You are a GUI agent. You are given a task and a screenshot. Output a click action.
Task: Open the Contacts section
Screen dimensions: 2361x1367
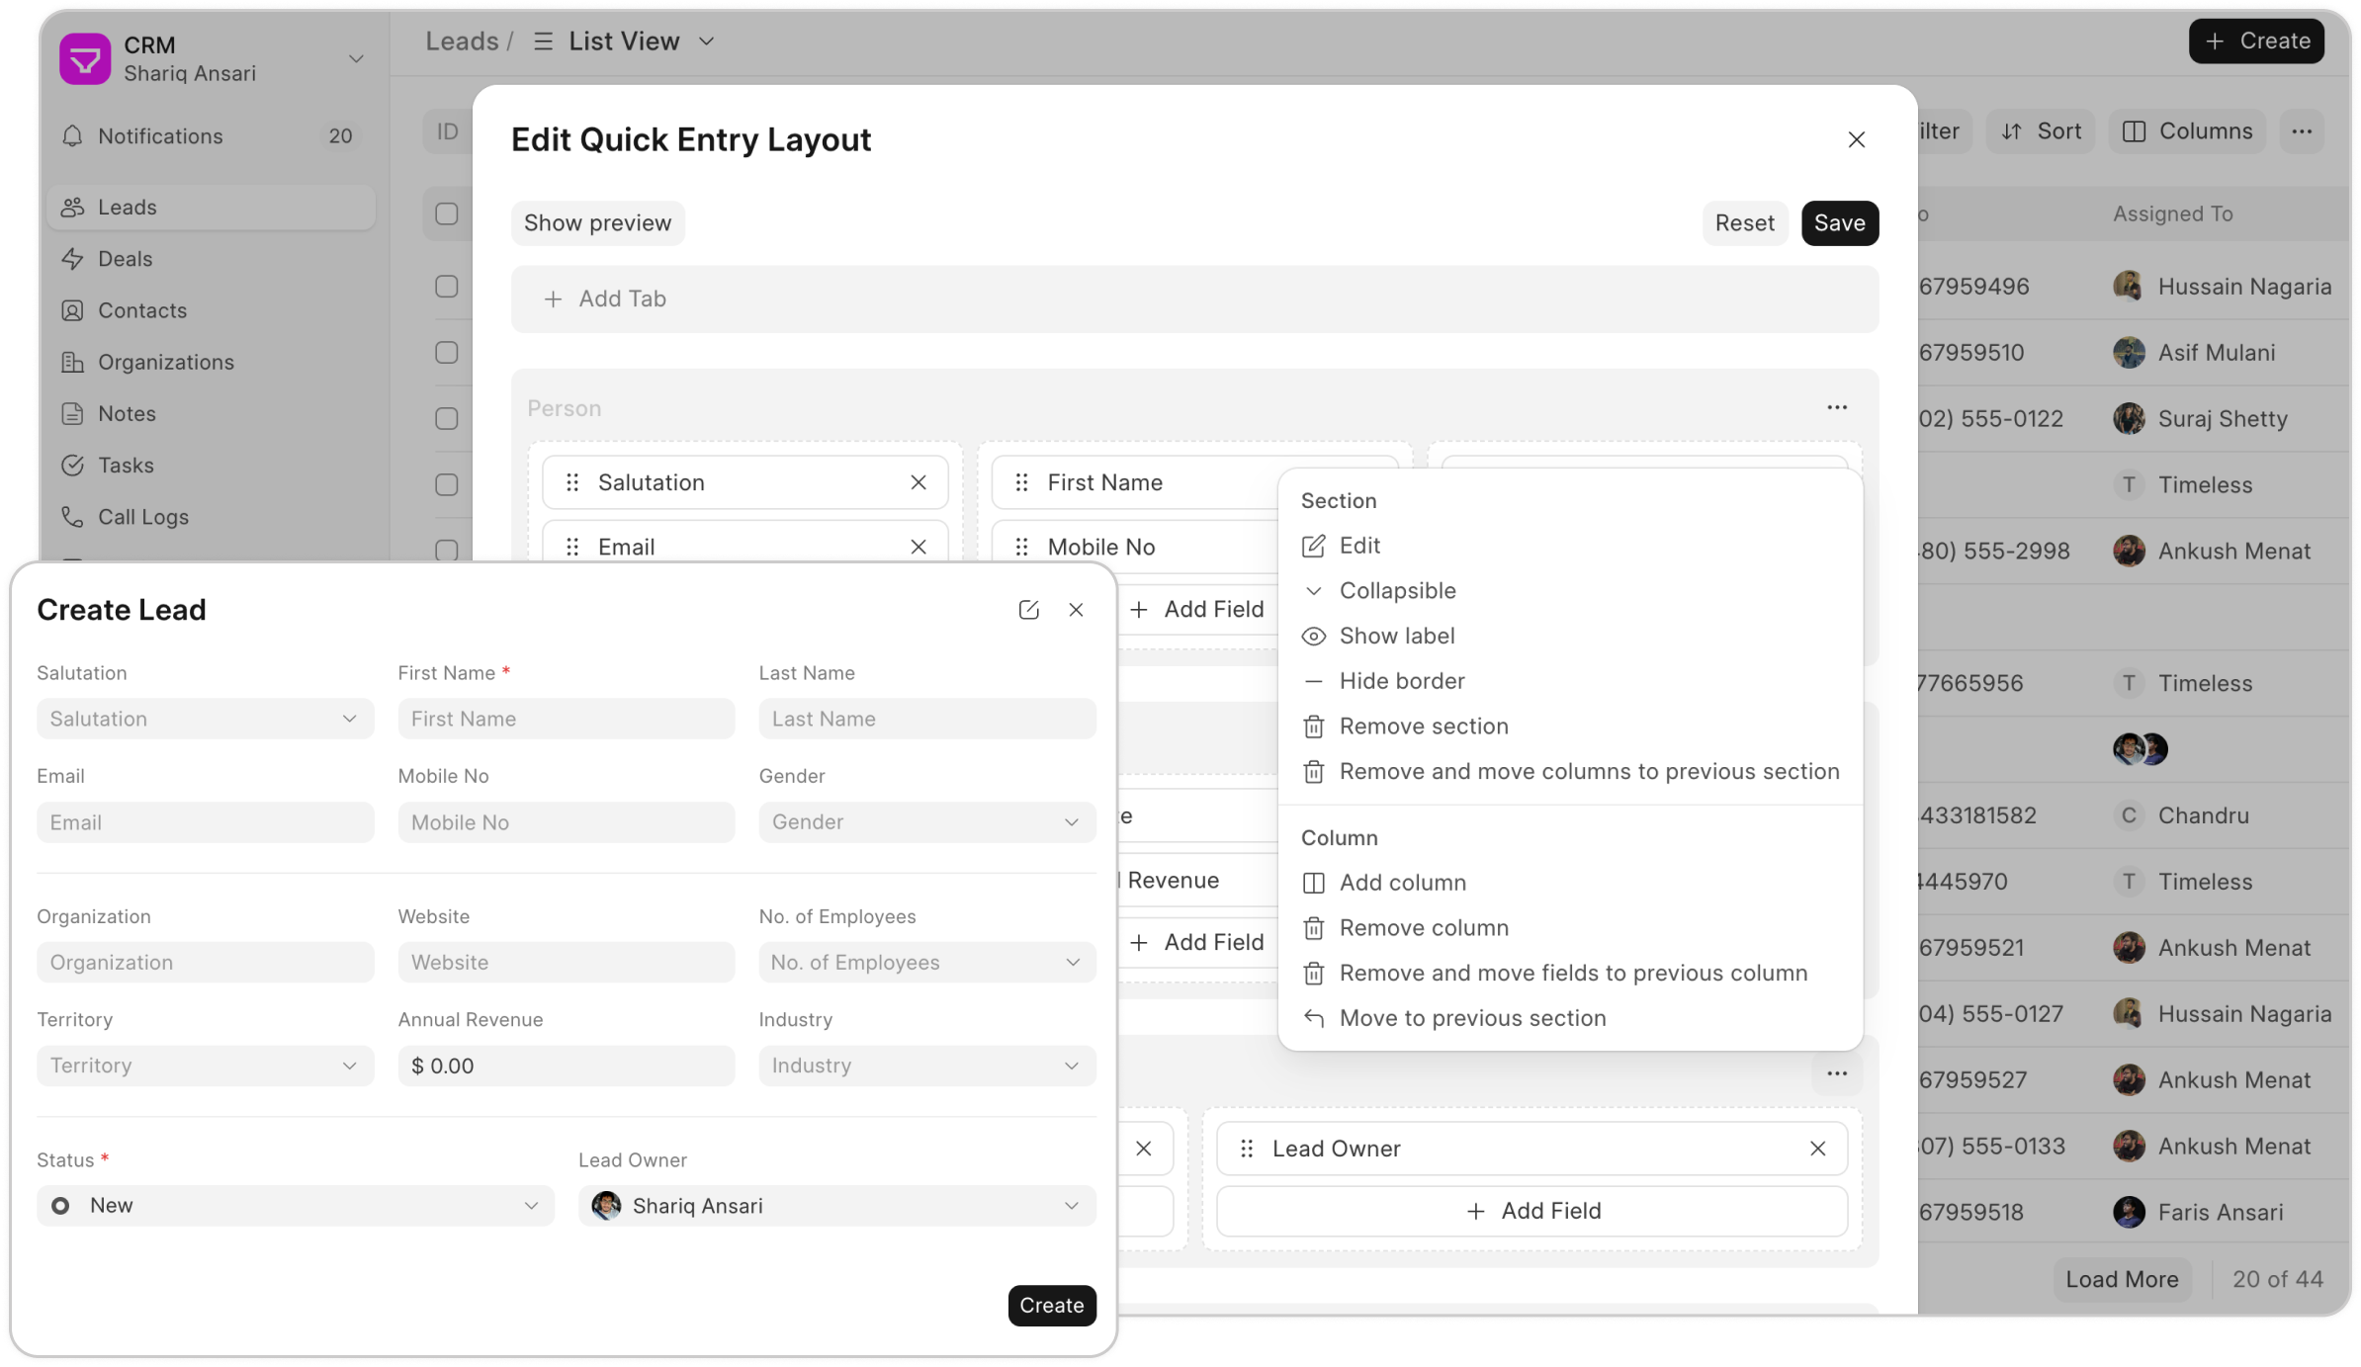(x=141, y=309)
